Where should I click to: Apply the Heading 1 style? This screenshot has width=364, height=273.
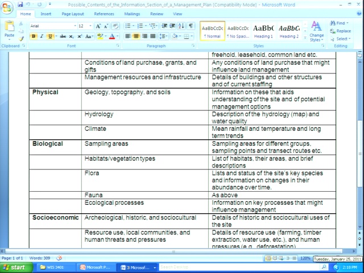(263, 31)
